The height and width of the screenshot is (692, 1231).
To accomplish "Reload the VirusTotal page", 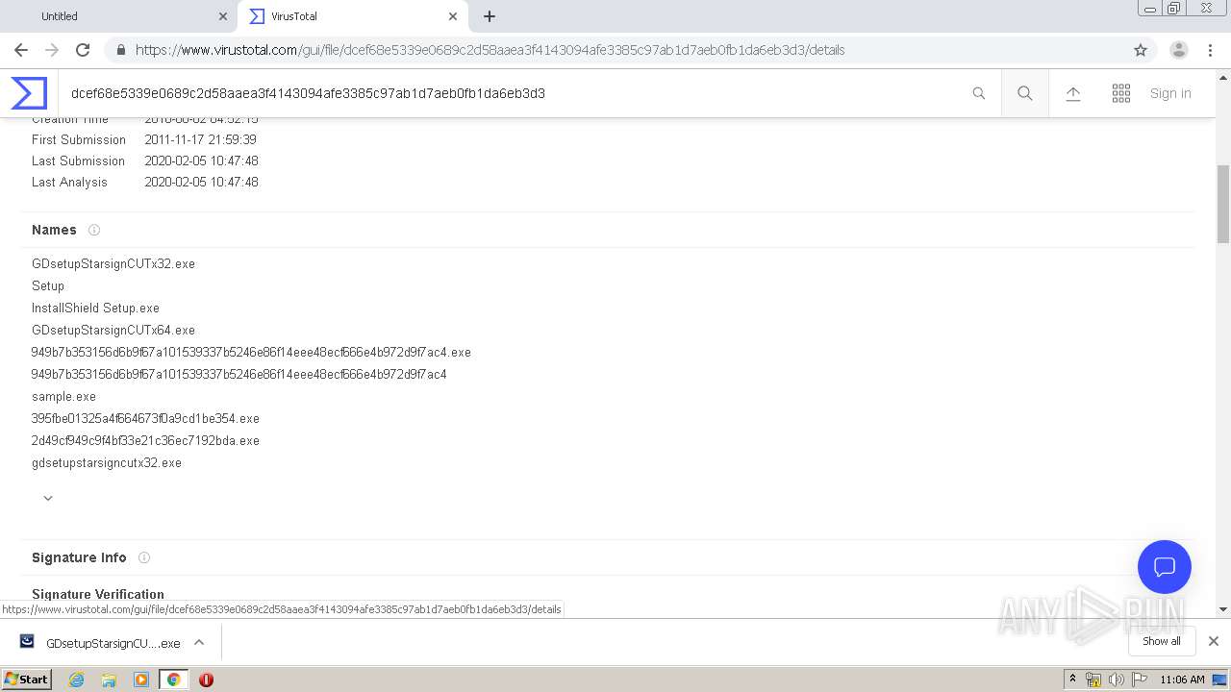I will (x=83, y=50).
